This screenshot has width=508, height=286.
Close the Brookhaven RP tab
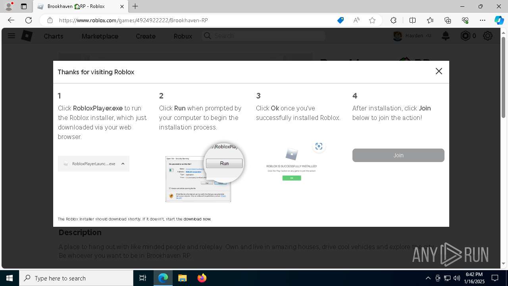point(122,6)
